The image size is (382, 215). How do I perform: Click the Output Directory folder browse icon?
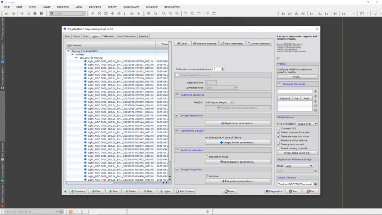pyautogui.click(x=315, y=184)
